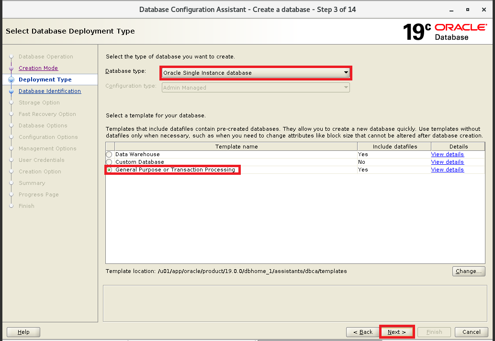Go to Creation Mode step
The image size is (495, 341).
(x=38, y=68)
